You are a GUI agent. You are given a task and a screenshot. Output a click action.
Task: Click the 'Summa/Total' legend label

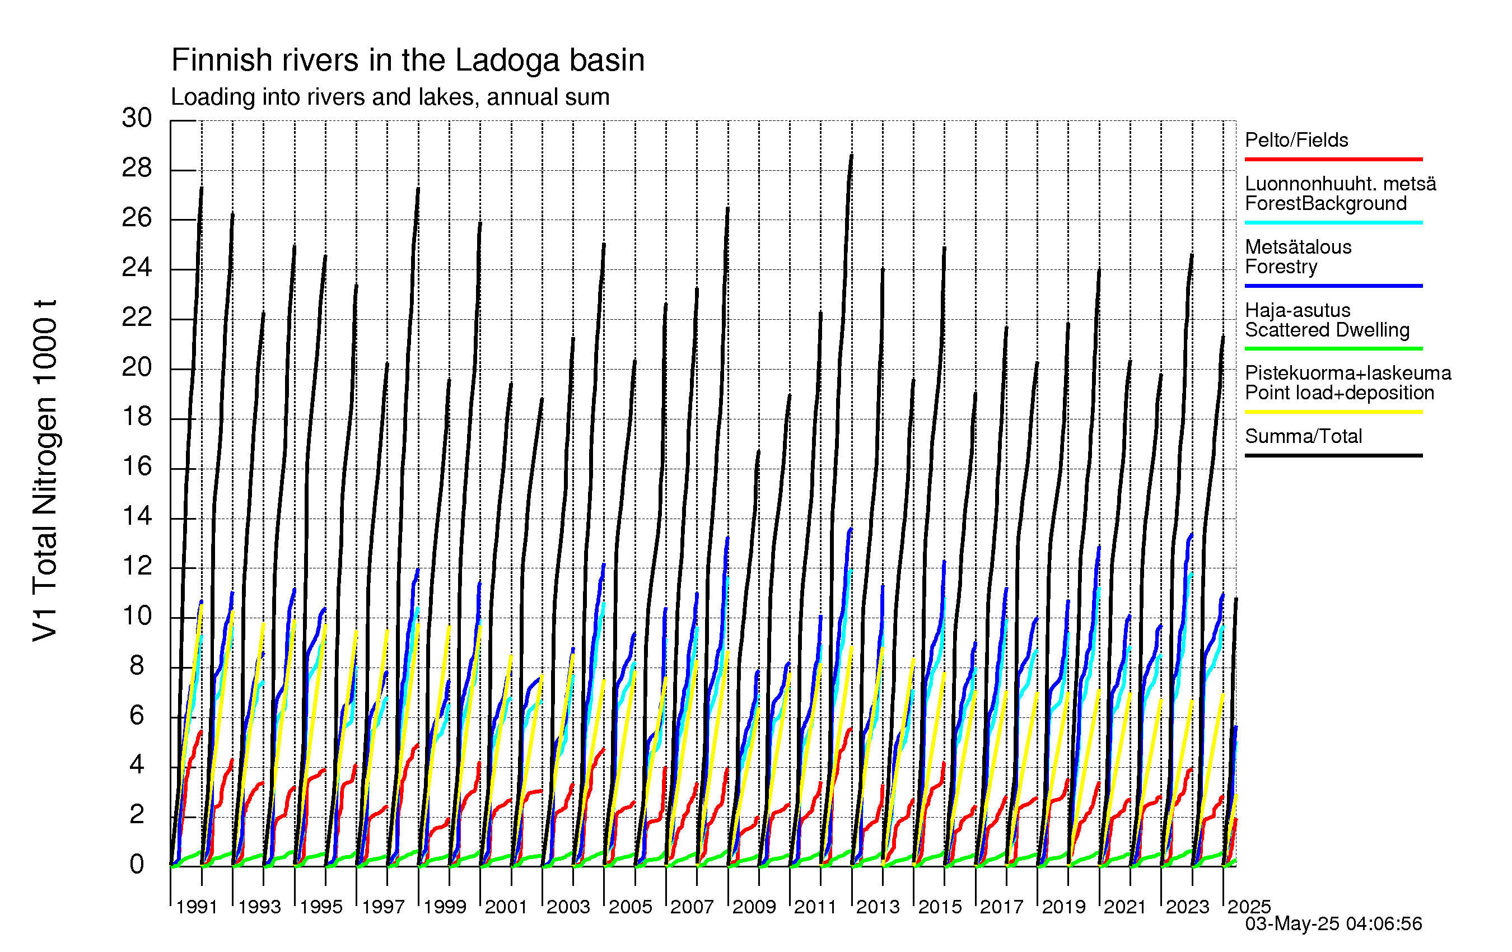pos(1304,436)
